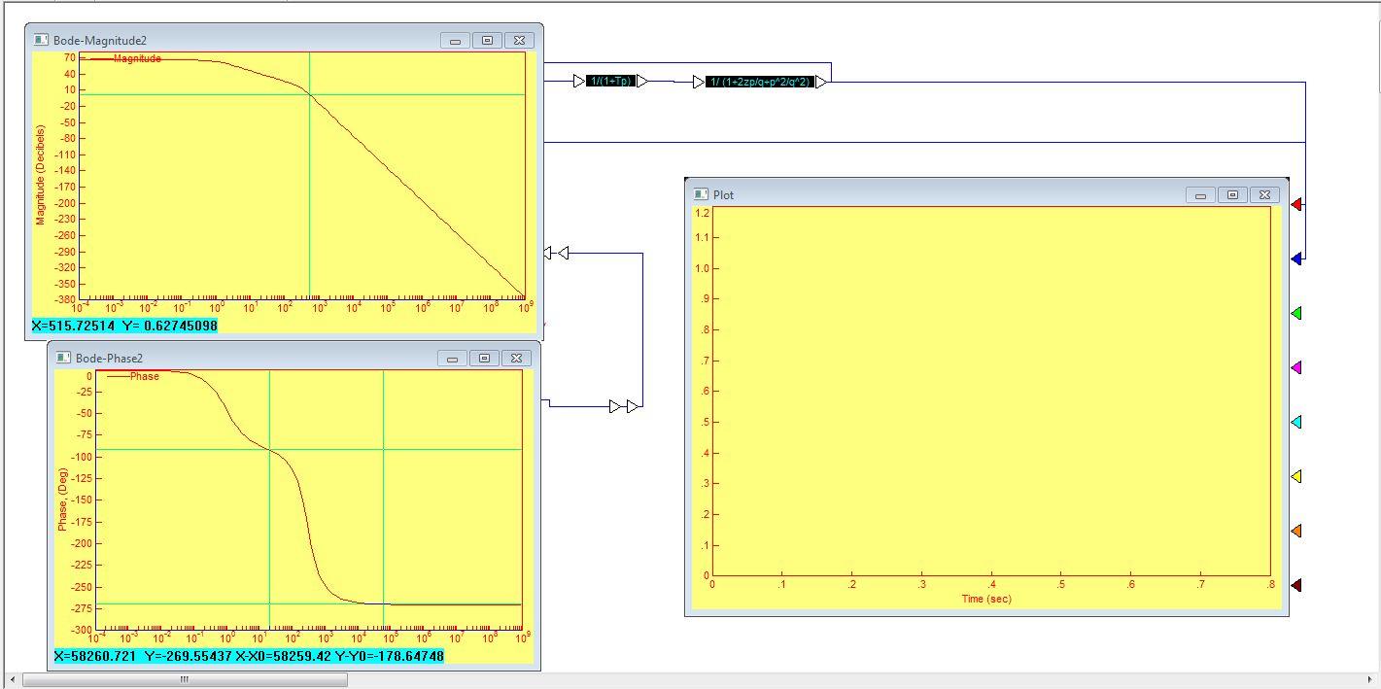Maximize the Bode-Magnitude2 window
Screen dimensions: 1381x689
pos(487,40)
